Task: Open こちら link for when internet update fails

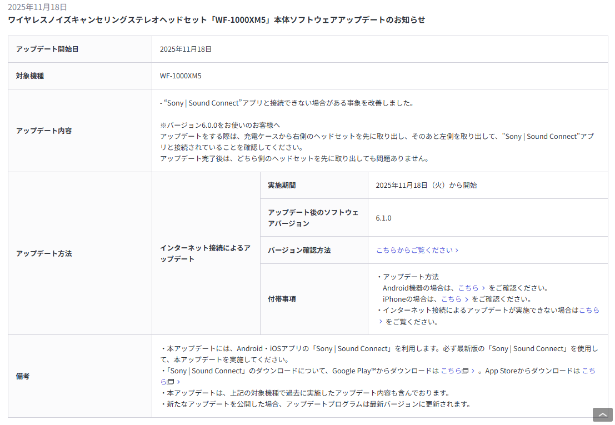Action: (589, 311)
